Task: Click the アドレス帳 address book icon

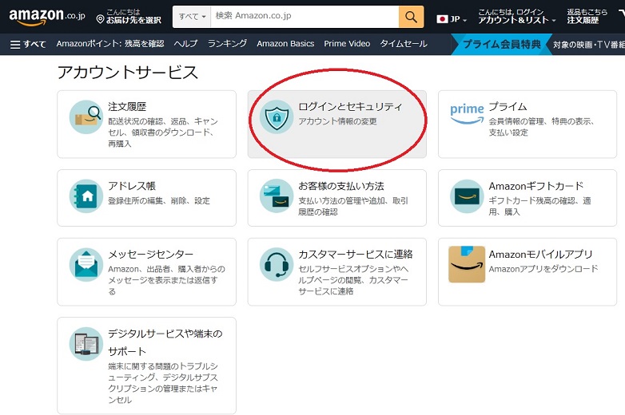Action: click(86, 196)
